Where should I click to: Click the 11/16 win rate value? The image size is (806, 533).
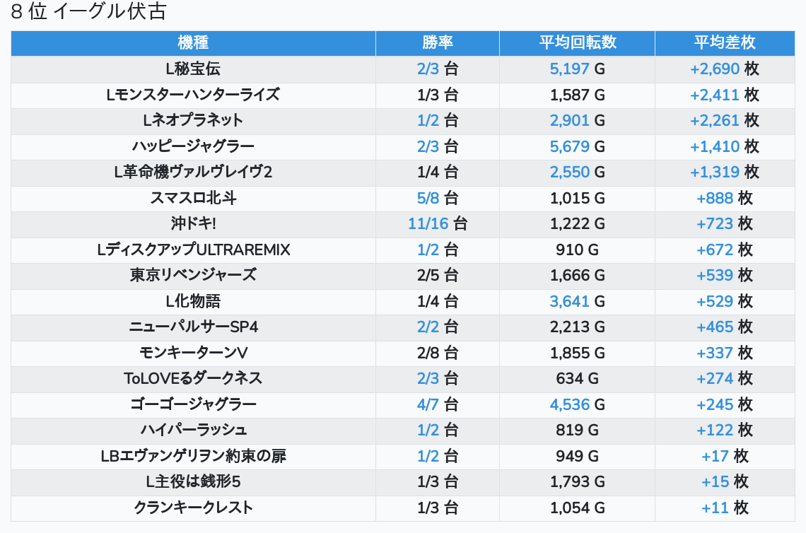428,223
